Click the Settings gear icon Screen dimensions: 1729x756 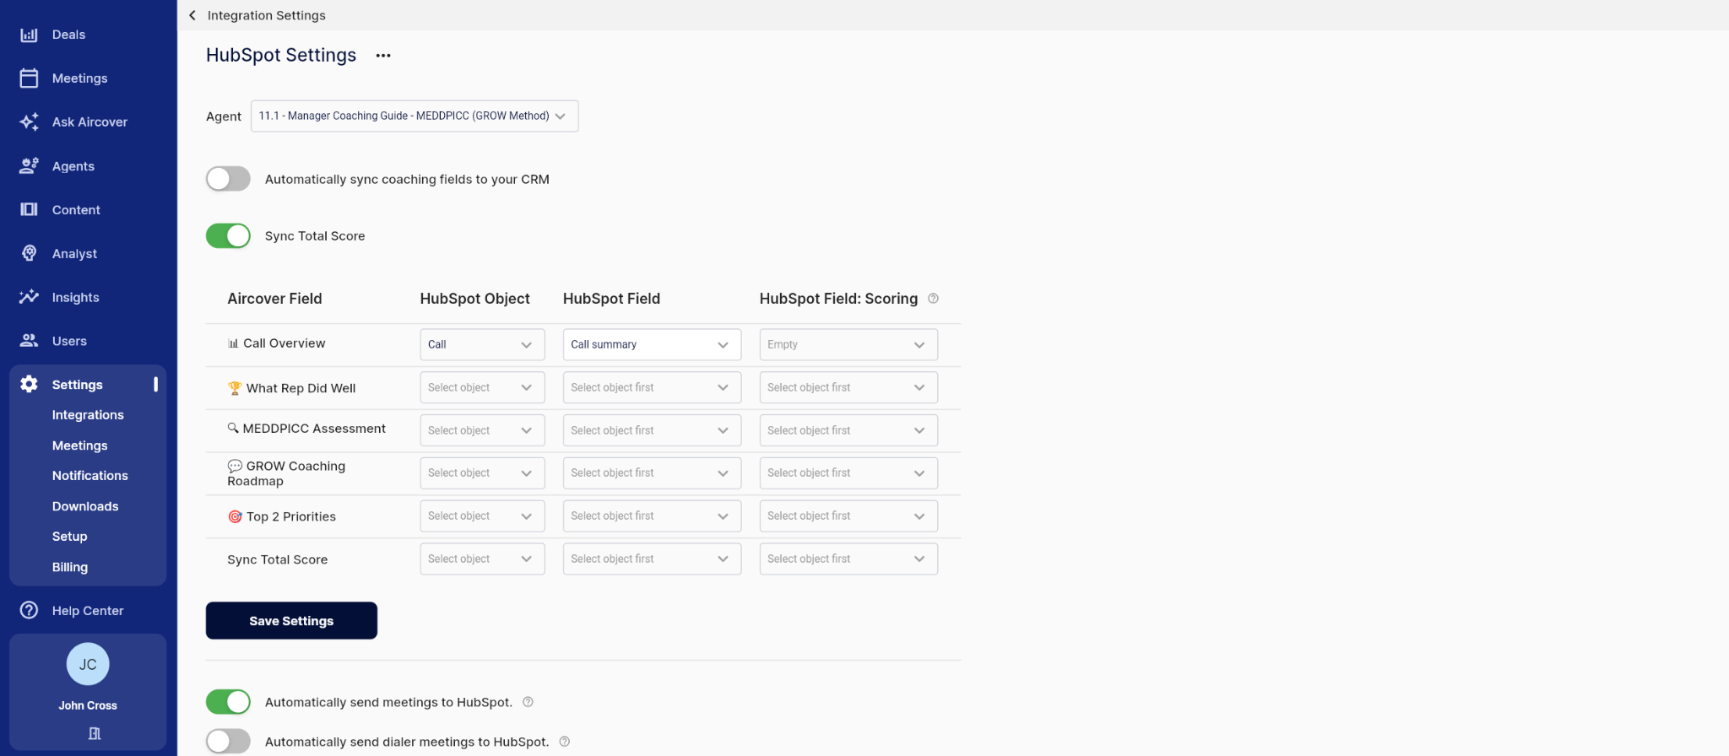pos(29,384)
